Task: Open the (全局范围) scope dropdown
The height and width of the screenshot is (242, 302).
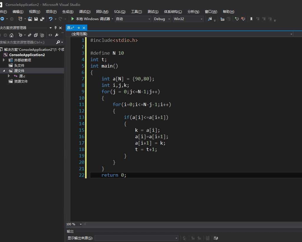Action: (x=291, y=34)
